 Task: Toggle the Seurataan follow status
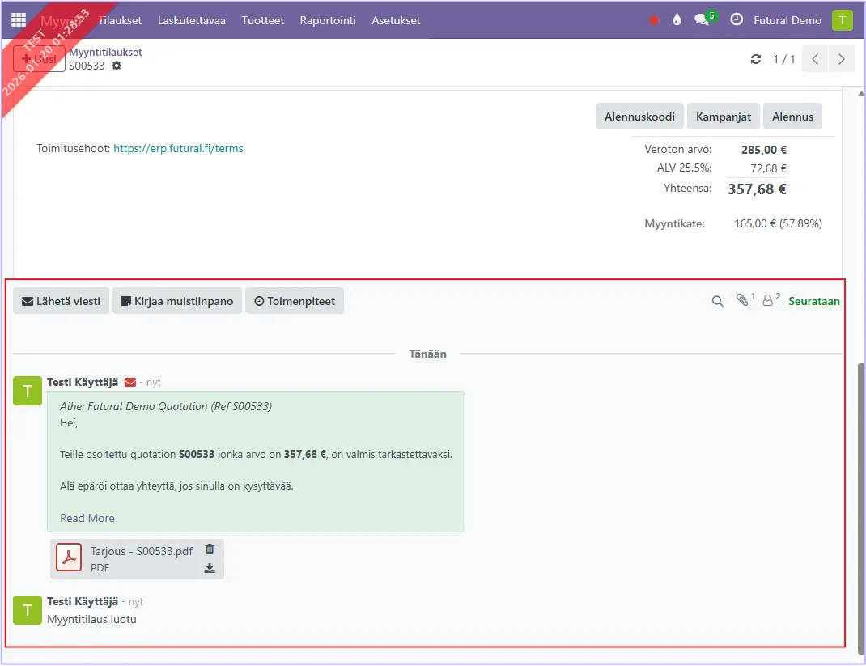coord(814,301)
